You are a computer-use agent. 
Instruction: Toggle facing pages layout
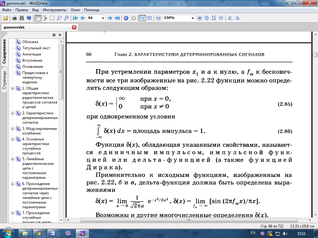pos(149,18)
